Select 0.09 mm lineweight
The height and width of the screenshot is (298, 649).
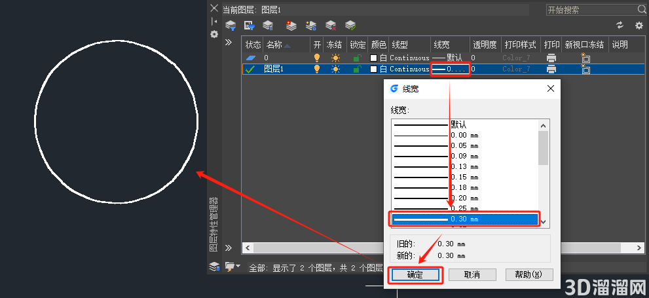click(x=465, y=156)
